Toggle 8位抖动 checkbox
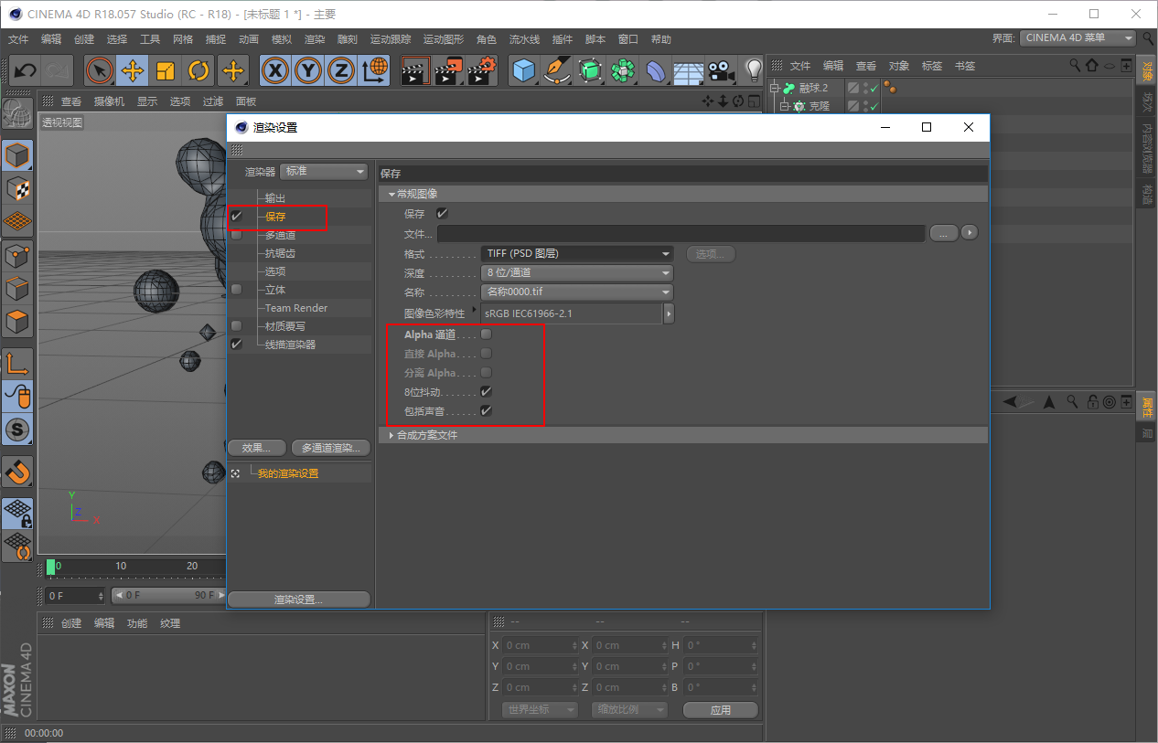Screen dimensions: 1158x743 point(487,392)
